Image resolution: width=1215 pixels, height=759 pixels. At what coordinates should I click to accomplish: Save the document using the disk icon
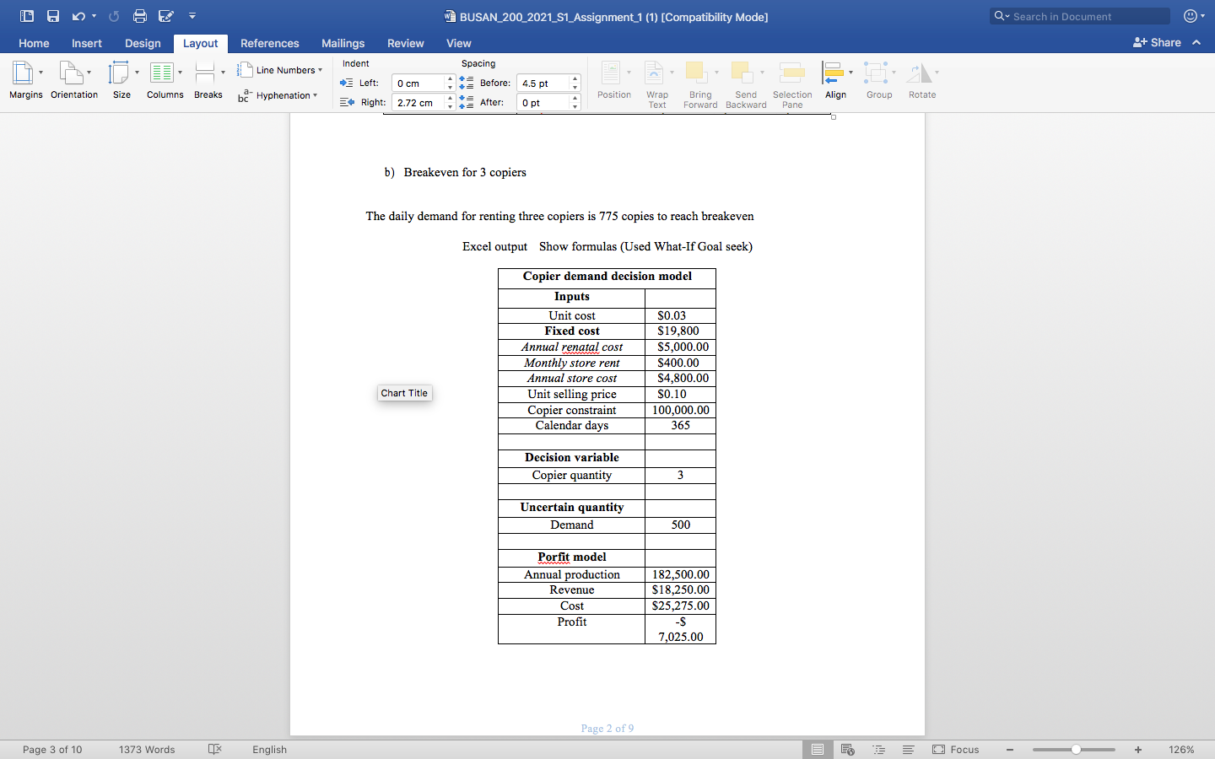coord(52,15)
